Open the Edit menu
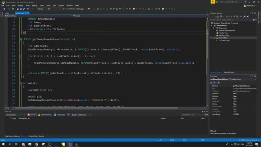This screenshot has height=147, width=261. coord(8,5)
